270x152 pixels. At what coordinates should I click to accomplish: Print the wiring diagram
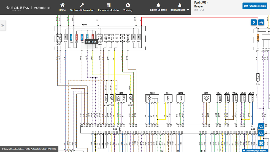(x=261, y=22)
